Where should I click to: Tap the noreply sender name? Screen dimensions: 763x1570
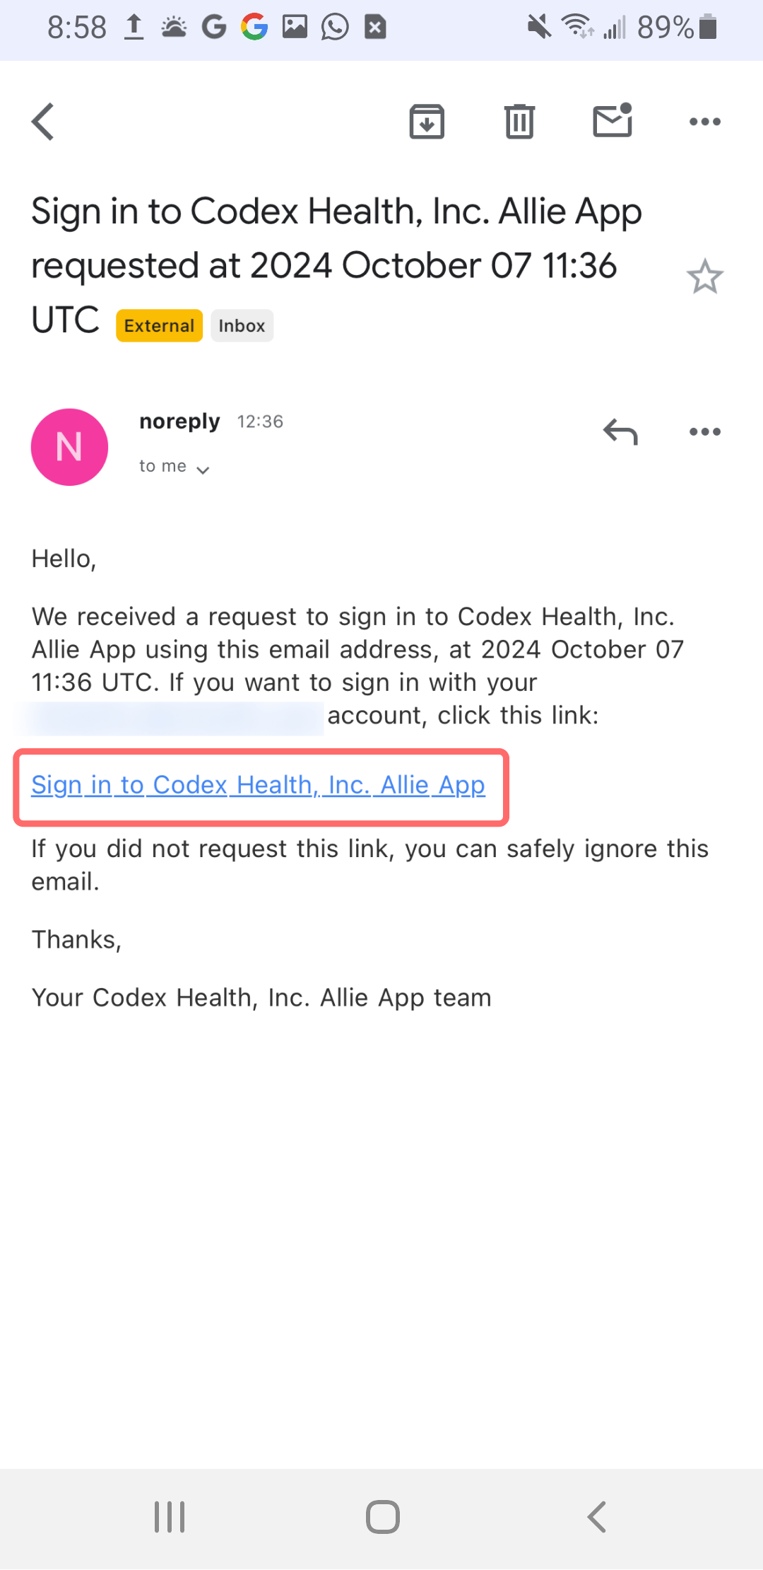[x=180, y=421]
